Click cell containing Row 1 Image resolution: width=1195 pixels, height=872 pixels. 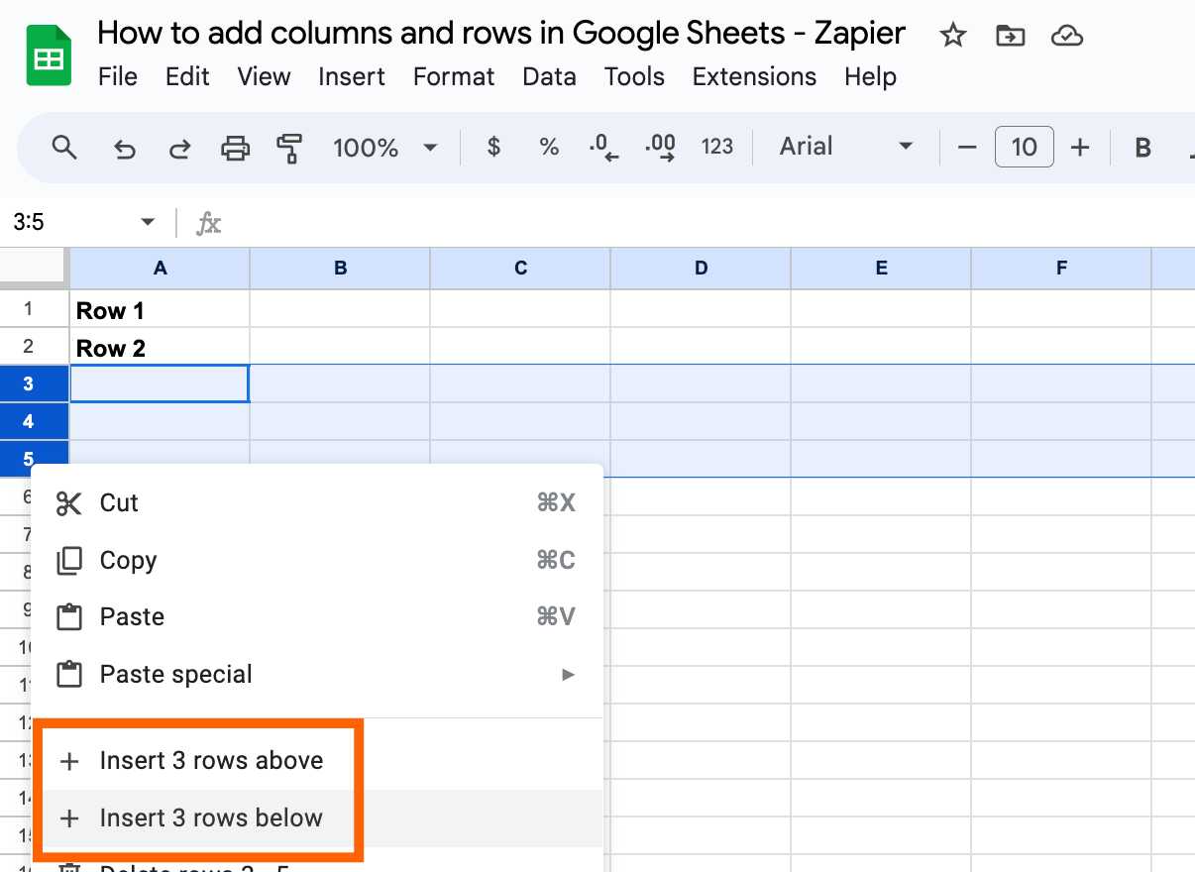(x=160, y=309)
